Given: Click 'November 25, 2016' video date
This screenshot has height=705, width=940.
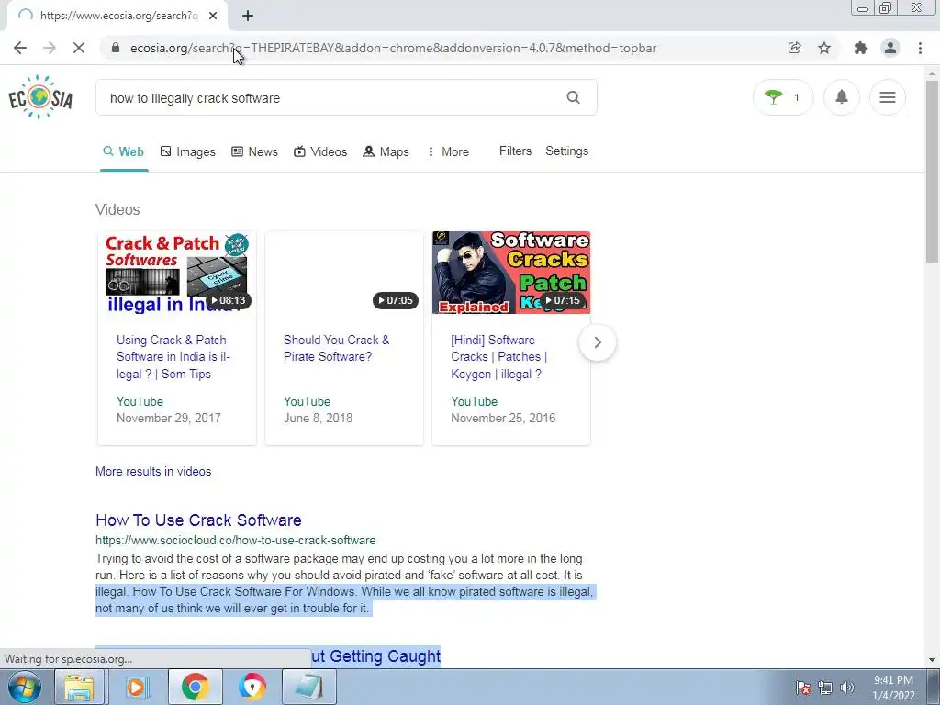Looking at the screenshot, I should [x=503, y=418].
